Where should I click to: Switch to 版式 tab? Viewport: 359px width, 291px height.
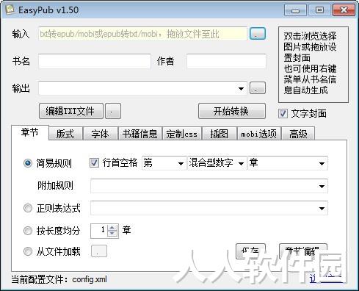65,134
